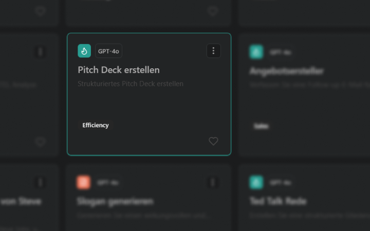Open the Angebotsersteller card title
Screen dimensions: 370x231
[286, 71]
